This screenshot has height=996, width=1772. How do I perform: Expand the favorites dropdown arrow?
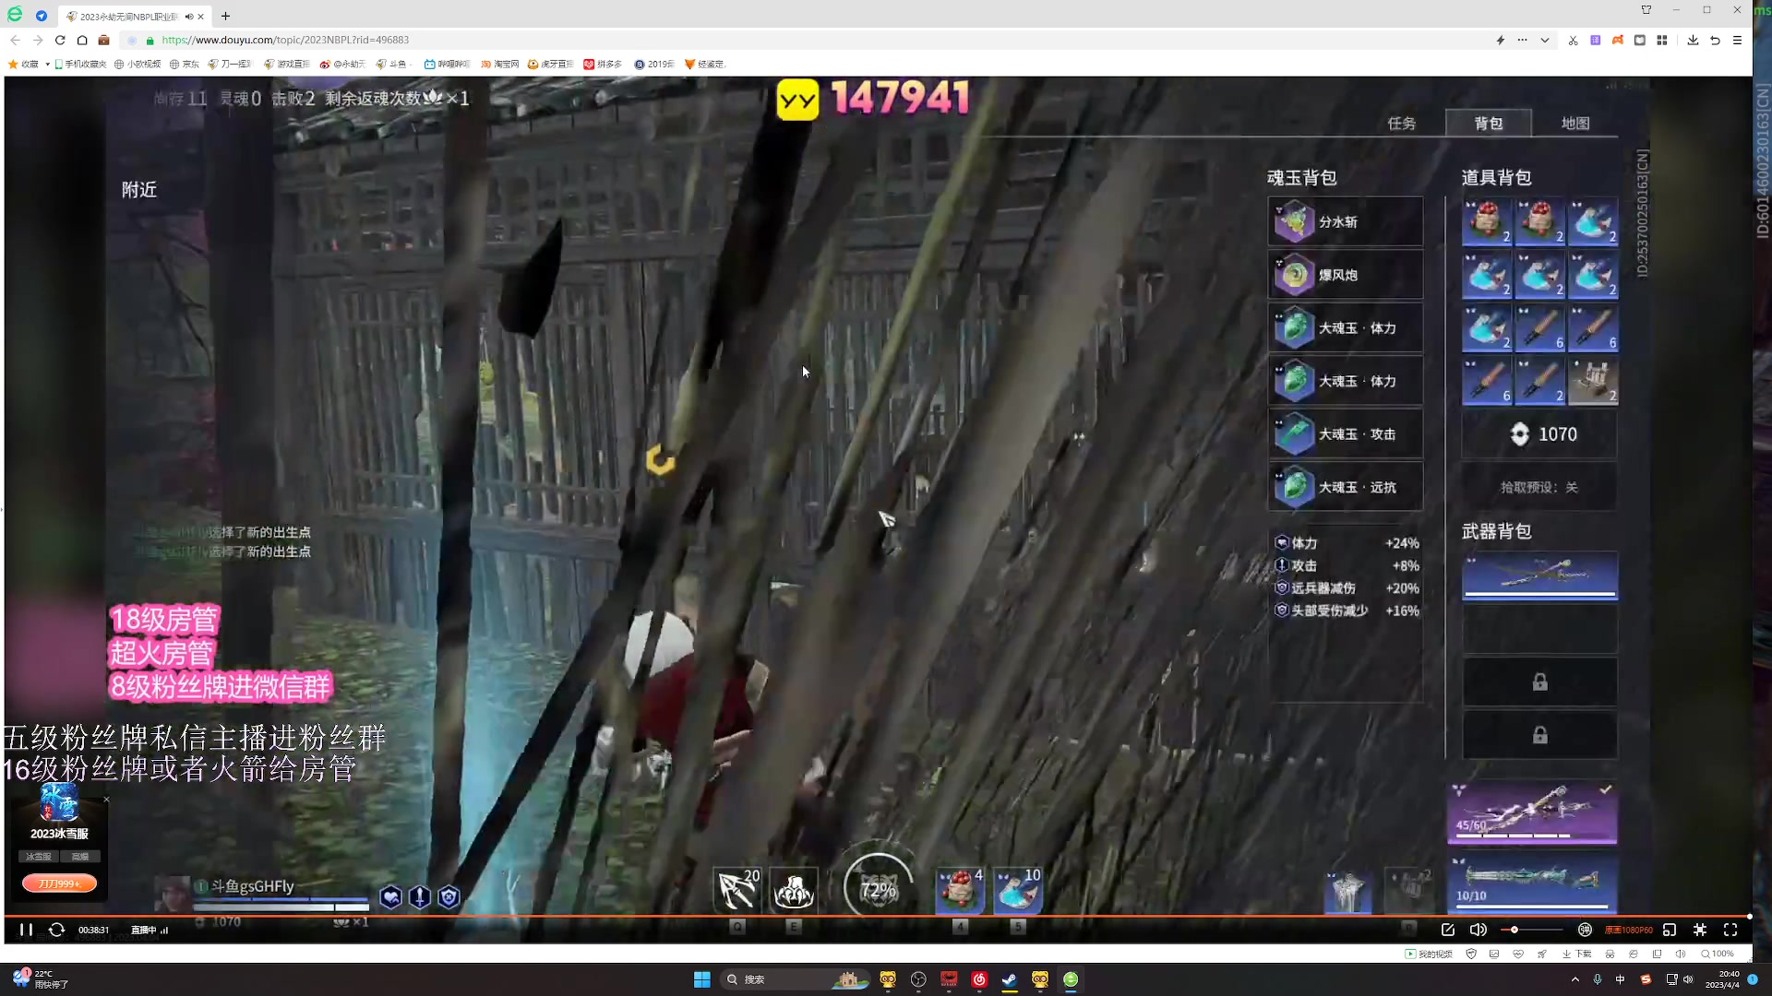tap(47, 65)
